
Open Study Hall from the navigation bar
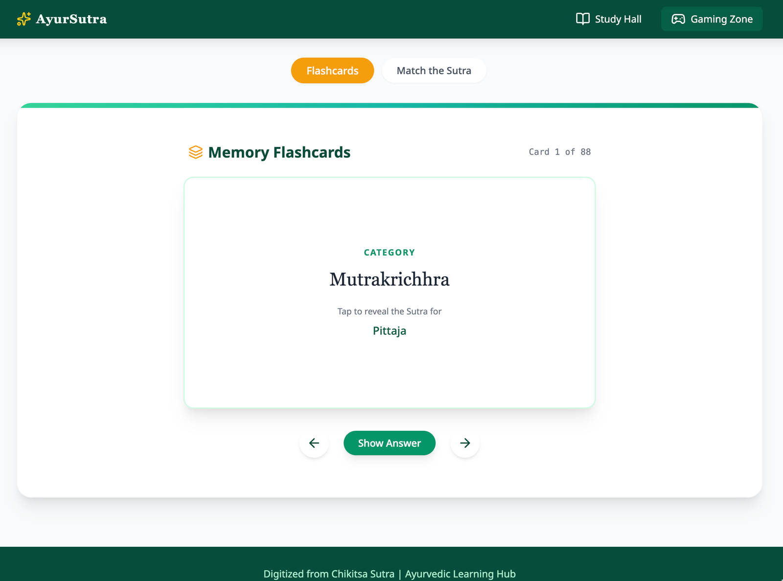tap(618, 19)
